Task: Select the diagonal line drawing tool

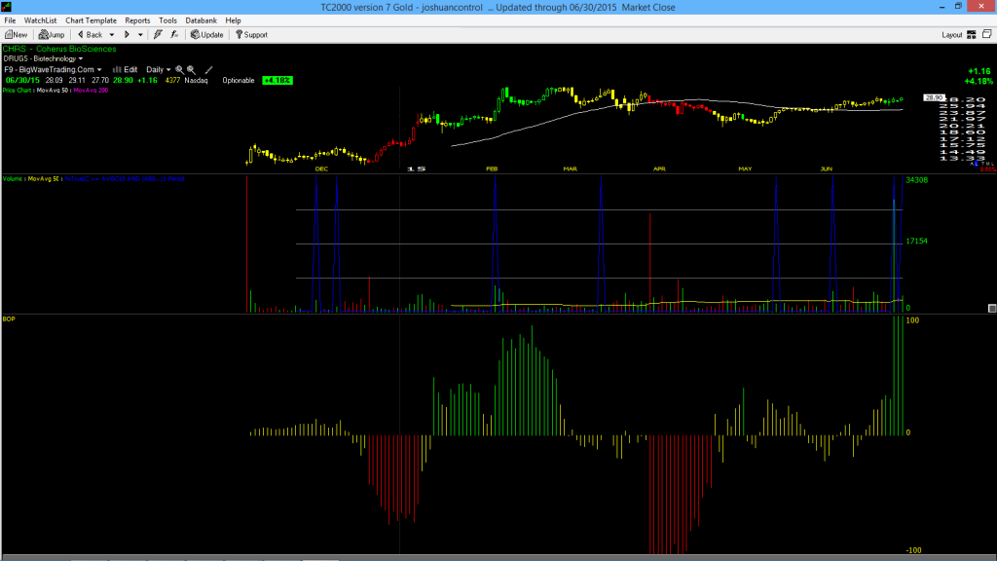Action: 208,70
